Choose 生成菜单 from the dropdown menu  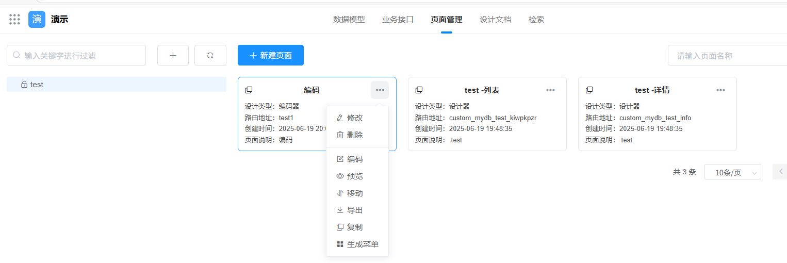coord(357,244)
